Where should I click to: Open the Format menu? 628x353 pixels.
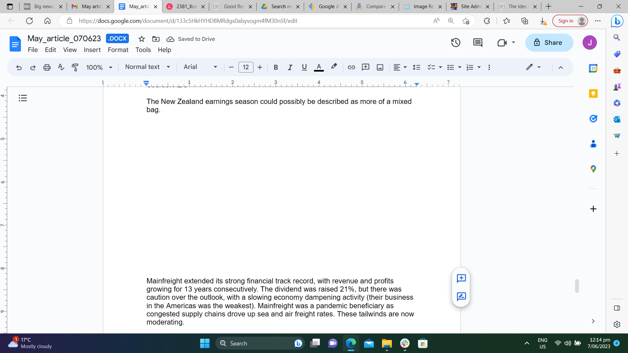(x=118, y=50)
